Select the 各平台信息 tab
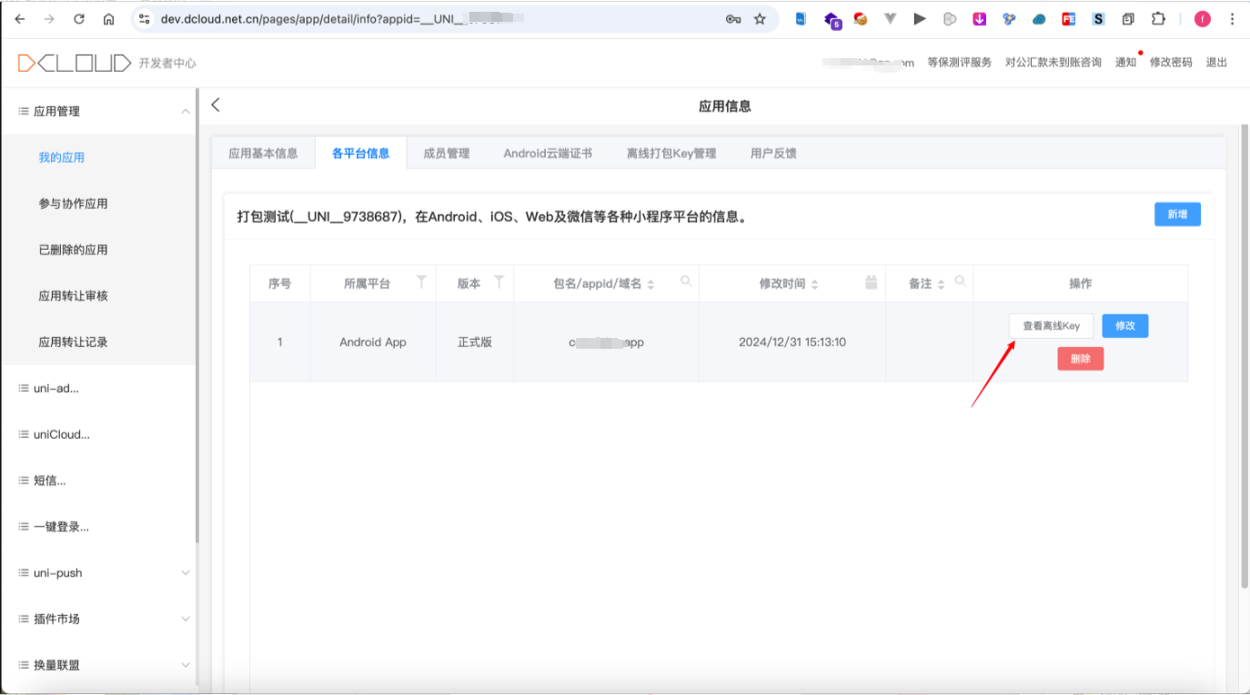Image resolution: width=1250 pixels, height=695 pixels. 361,154
